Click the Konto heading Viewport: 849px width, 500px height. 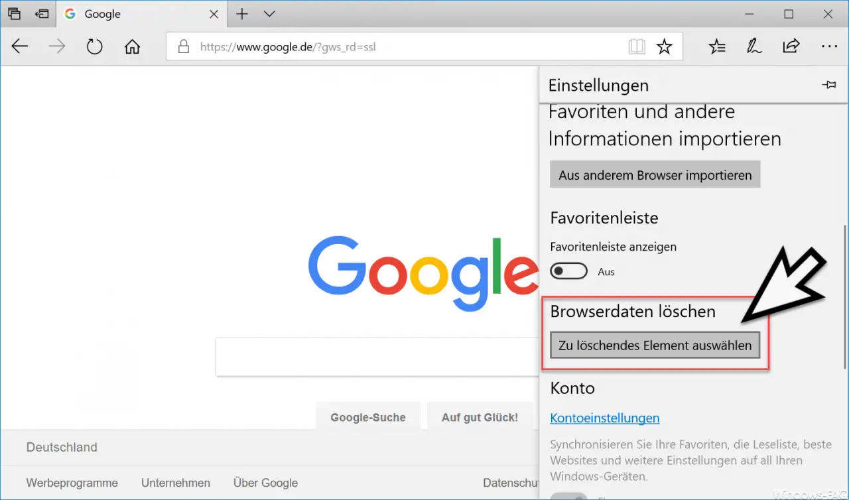pos(572,388)
